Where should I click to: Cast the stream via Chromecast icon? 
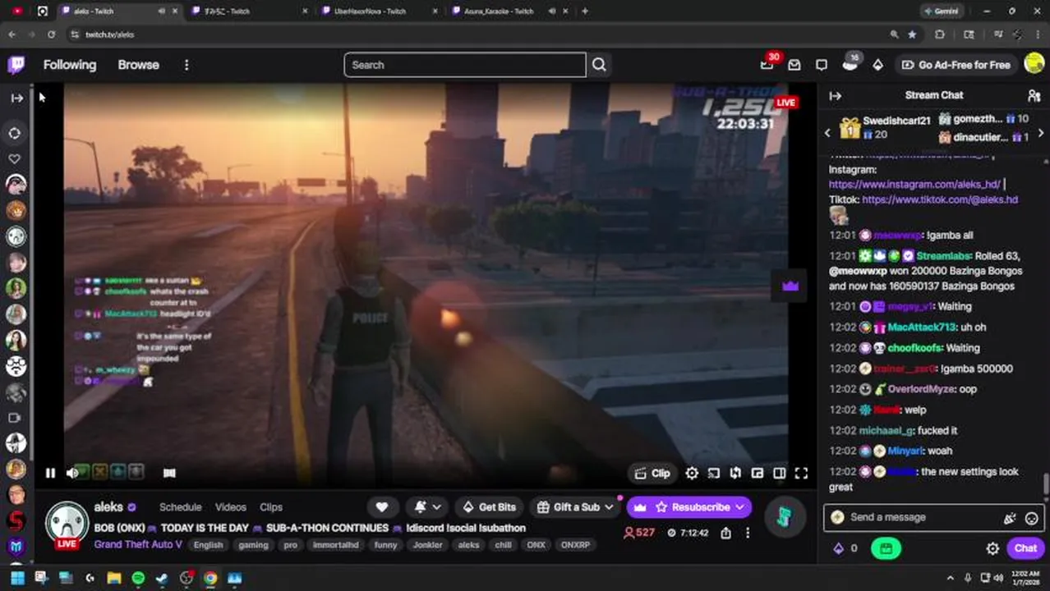click(714, 473)
